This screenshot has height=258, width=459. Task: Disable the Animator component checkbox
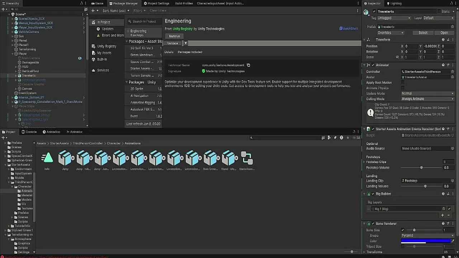[x=373, y=65]
